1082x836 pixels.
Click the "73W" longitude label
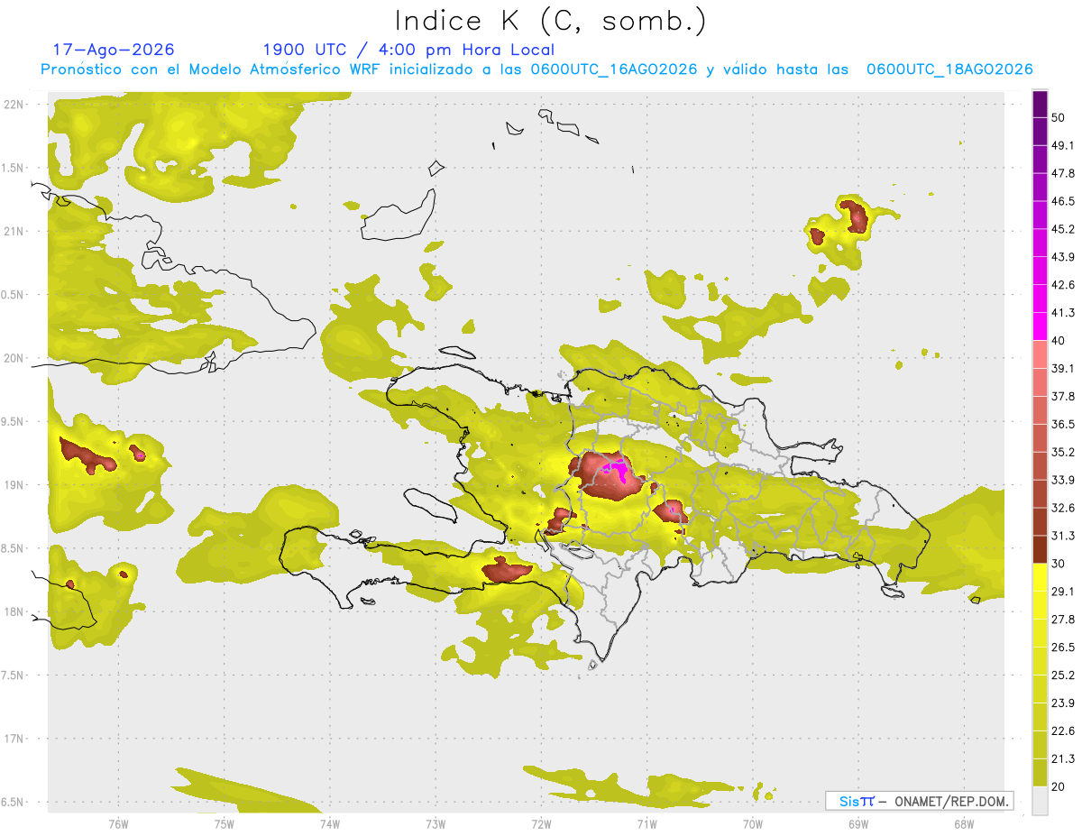click(x=436, y=823)
